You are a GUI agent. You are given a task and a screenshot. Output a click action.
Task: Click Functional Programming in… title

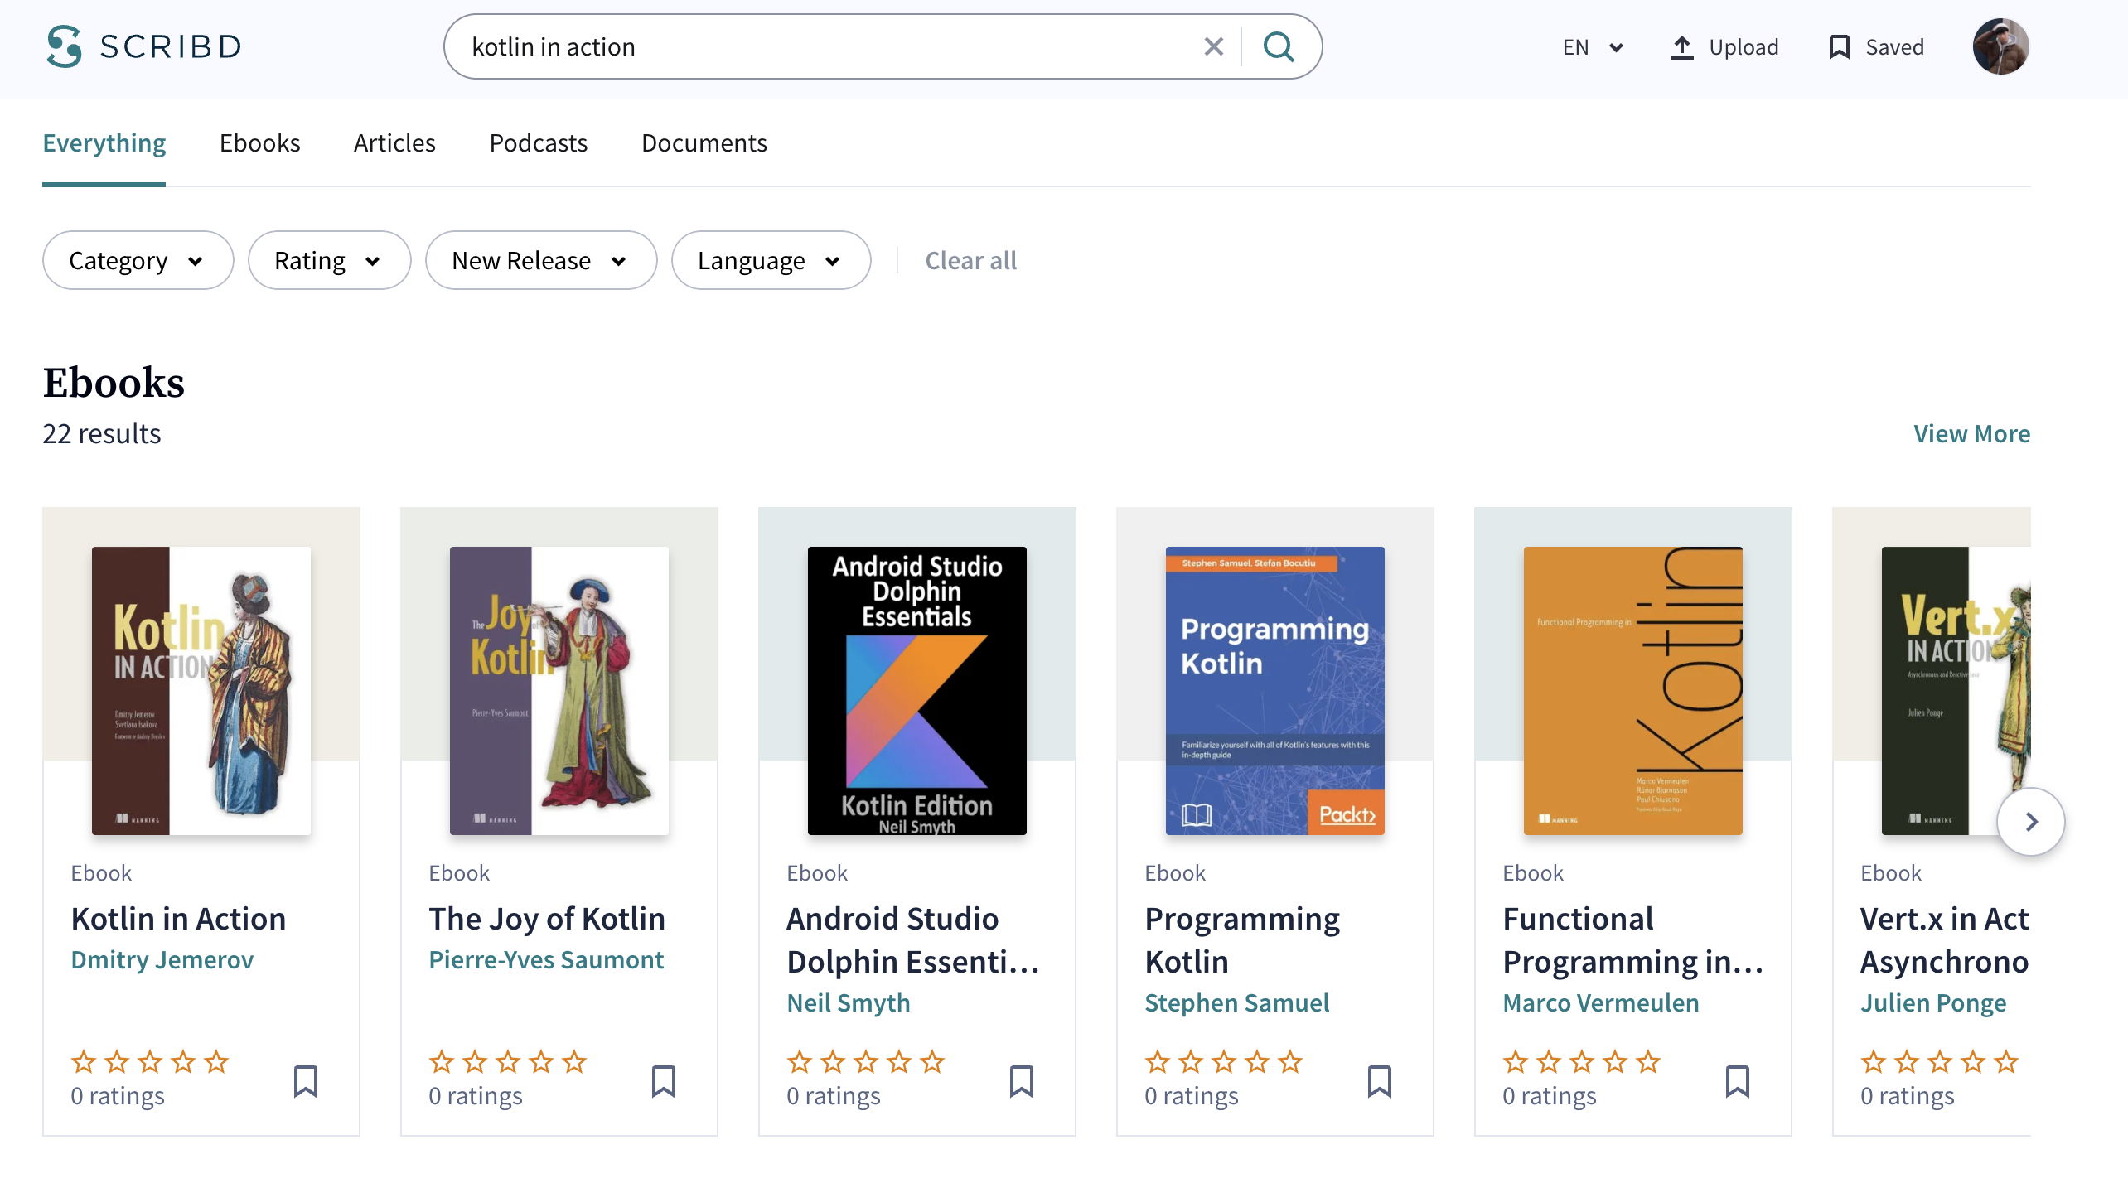pyautogui.click(x=1632, y=939)
